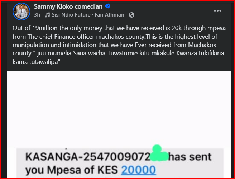Click the 'you Mpesa of KES' text
Screen dimensions: 235x179
click(72, 170)
